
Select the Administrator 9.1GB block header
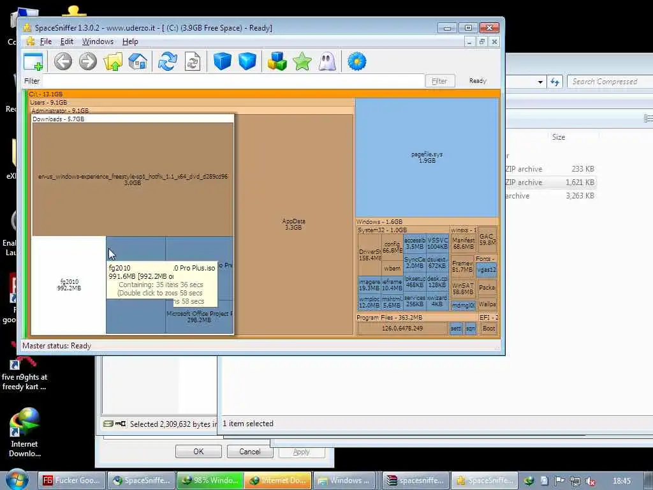tap(191, 110)
